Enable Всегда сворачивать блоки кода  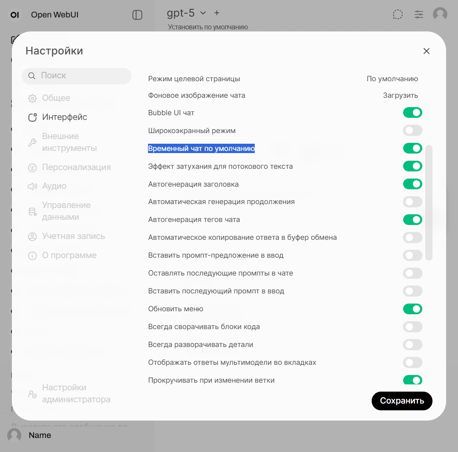click(412, 327)
